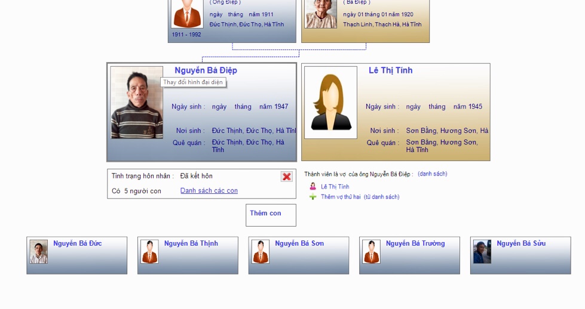This screenshot has width=585, height=309.
Task: Click Quê quán value Sơn Bằng, Hương Sơn
Action: coord(442,146)
